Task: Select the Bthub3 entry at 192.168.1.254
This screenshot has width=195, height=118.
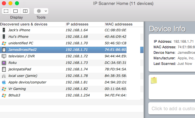Action: click(x=72, y=96)
